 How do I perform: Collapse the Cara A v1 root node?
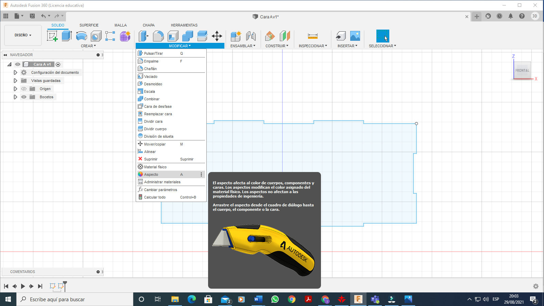[10, 64]
